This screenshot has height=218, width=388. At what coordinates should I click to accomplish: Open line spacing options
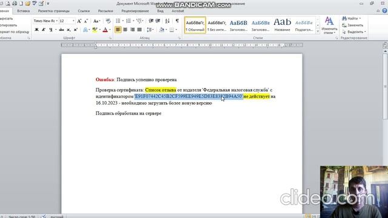pos(150,30)
